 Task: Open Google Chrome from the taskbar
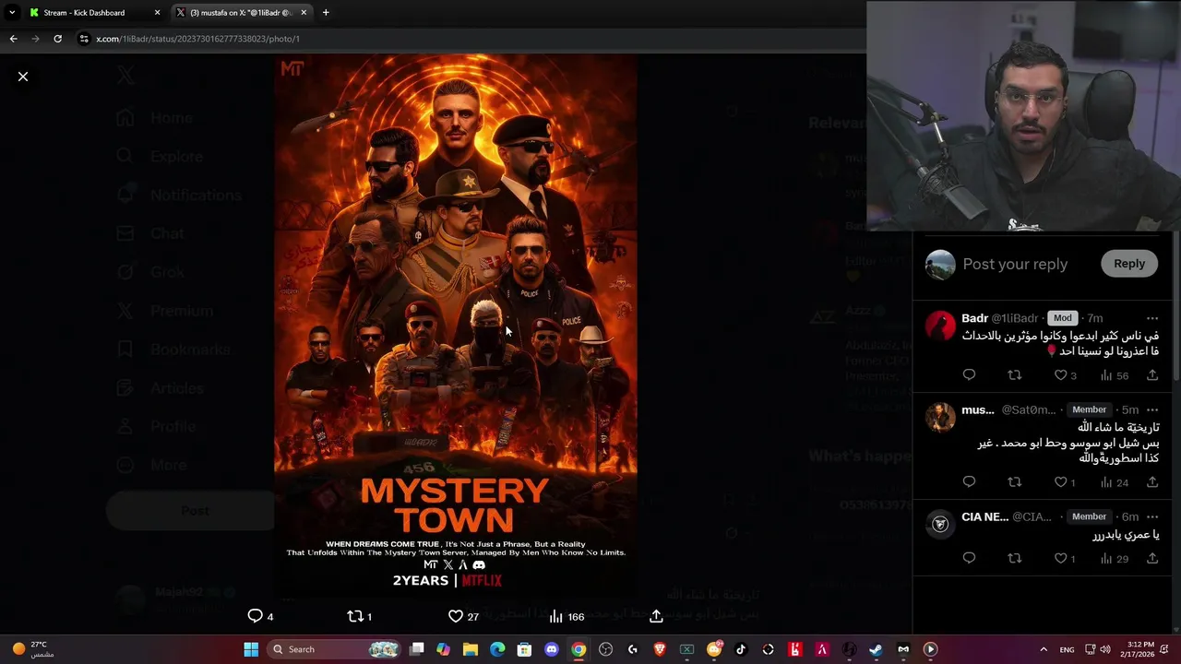pyautogui.click(x=578, y=649)
